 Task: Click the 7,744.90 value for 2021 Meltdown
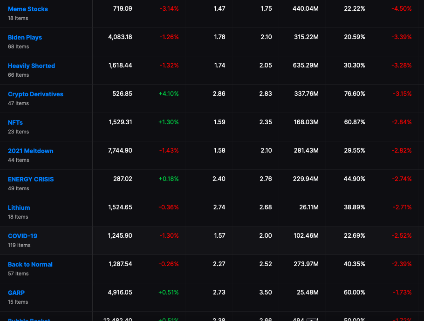pos(120,150)
